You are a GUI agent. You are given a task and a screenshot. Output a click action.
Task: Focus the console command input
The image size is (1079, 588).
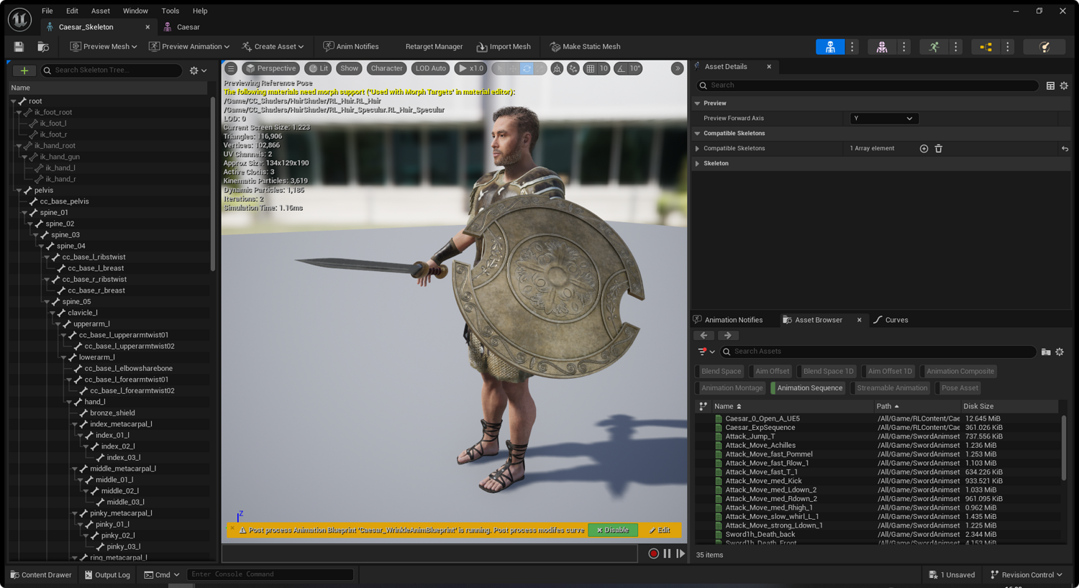point(270,575)
